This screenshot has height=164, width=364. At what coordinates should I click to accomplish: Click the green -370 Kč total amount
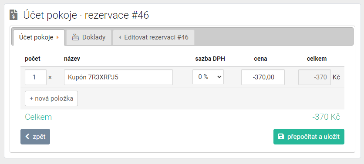(x=326, y=117)
